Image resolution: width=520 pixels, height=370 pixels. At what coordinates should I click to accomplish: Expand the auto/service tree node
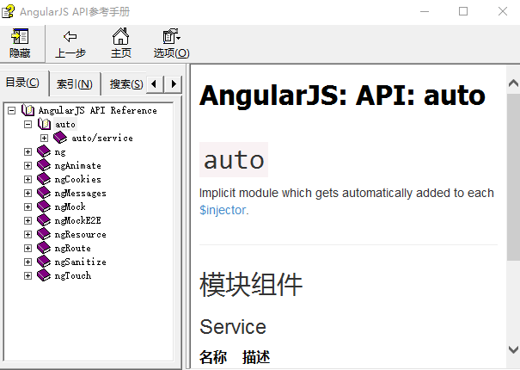tap(45, 138)
